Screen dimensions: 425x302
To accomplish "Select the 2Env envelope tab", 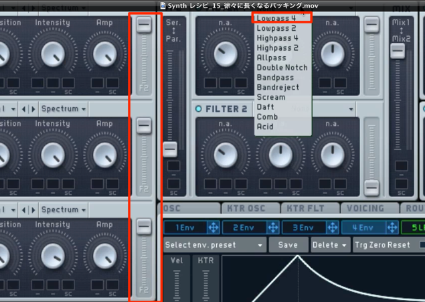I will click(244, 228).
